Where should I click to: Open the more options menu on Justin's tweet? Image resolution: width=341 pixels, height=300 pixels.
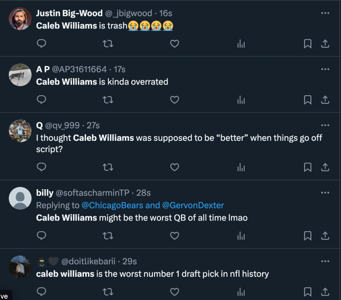pyautogui.click(x=325, y=13)
